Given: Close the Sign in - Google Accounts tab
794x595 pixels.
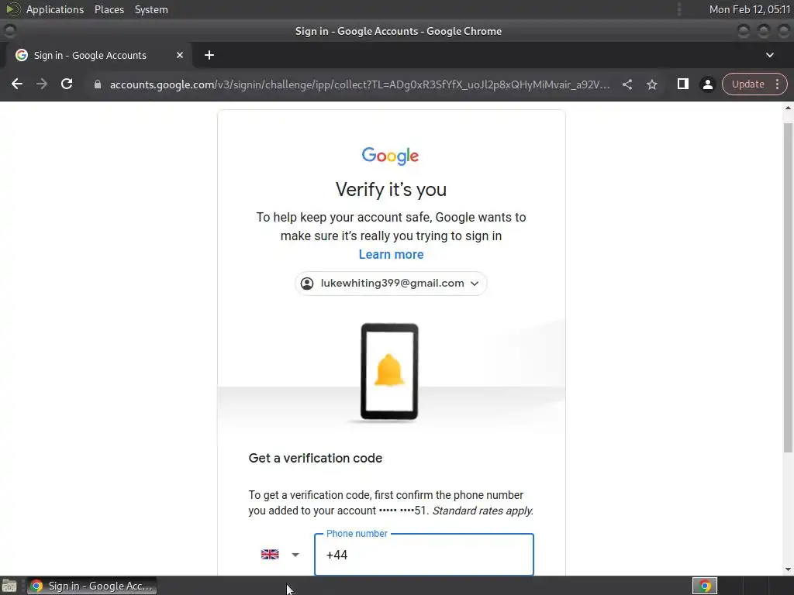Looking at the screenshot, I should tap(180, 55).
